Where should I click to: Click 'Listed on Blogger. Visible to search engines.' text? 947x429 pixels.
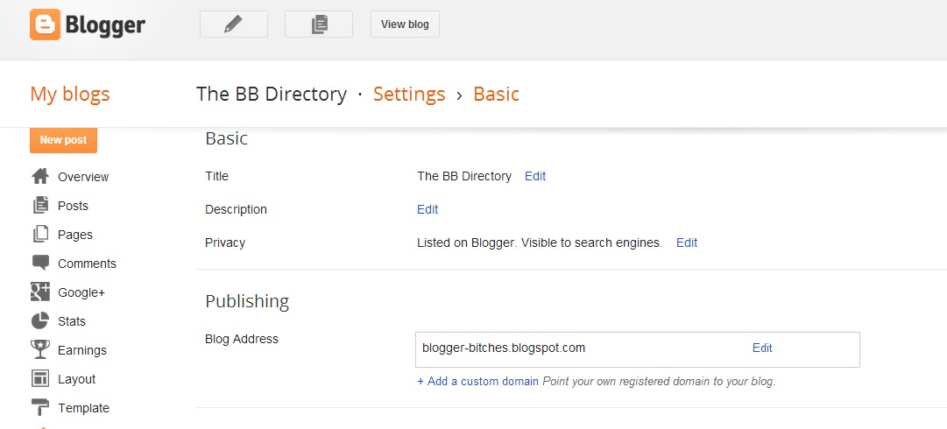[540, 243]
